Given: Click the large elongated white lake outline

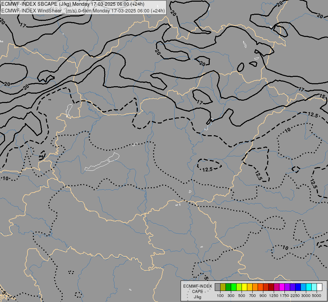Looking at the screenshot, I should [x=102, y=162].
